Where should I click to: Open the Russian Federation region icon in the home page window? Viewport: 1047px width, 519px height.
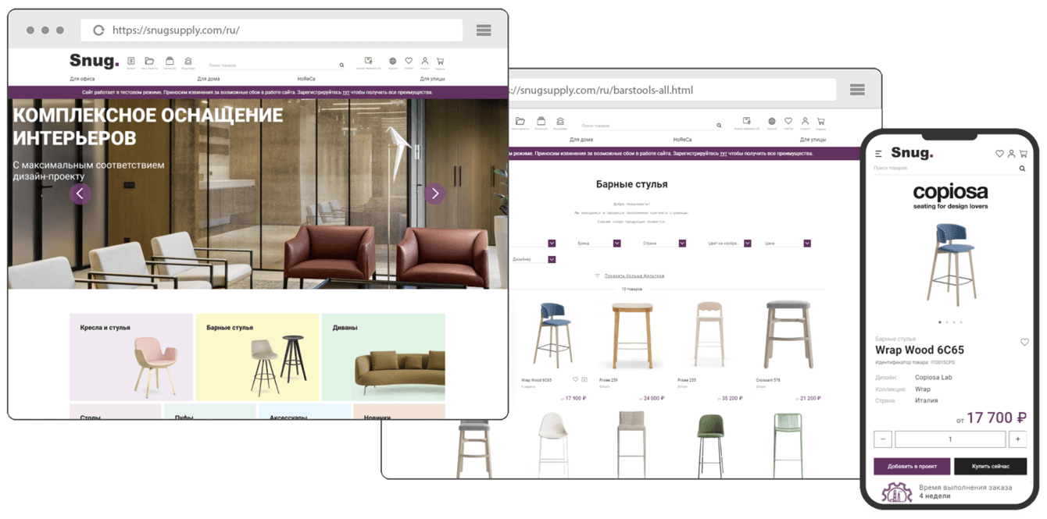368,60
